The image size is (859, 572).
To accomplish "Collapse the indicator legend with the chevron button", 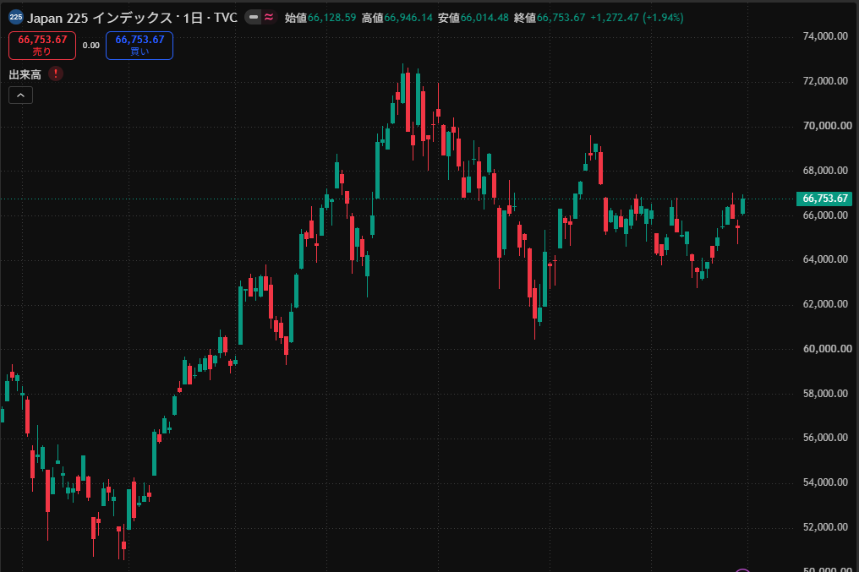I will 21,95.
